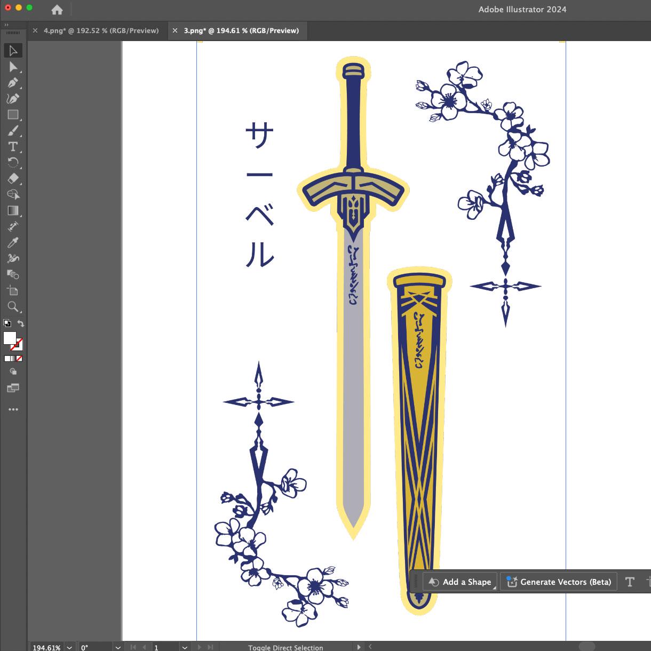Click the Home icon in the app bar
Image resolution: width=651 pixels, height=651 pixels.
(57, 10)
